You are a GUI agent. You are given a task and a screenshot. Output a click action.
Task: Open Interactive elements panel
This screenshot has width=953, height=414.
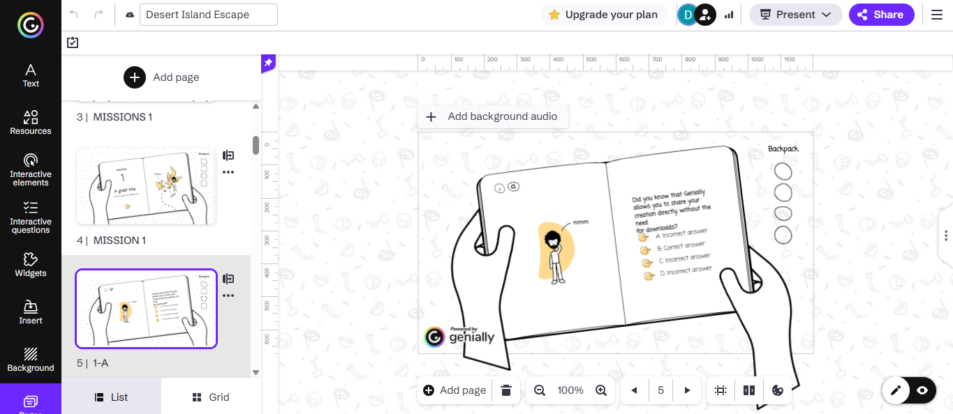coord(31,169)
